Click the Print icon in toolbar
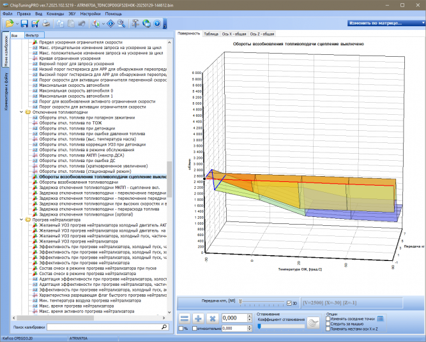The height and width of the screenshot is (342, 426). point(46,24)
